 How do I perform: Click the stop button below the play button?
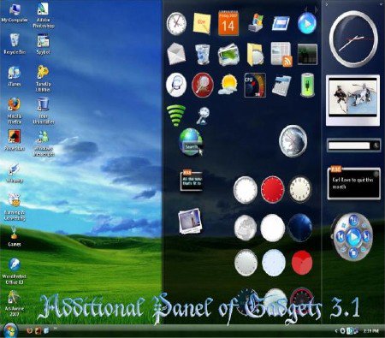click(352, 252)
